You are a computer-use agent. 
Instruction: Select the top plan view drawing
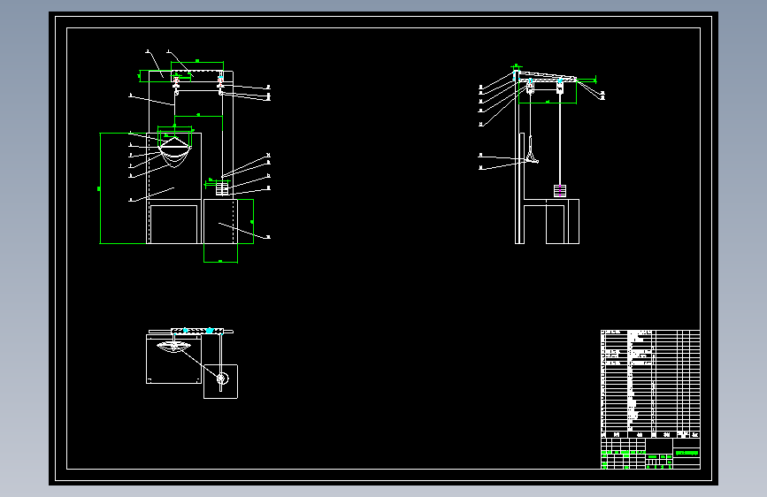pyautogui.click(x=192, y=363)
